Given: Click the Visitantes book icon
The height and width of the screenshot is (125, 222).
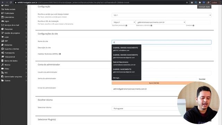Looking at the screenshot, I should pyautogui.click(x=2, y=45).
